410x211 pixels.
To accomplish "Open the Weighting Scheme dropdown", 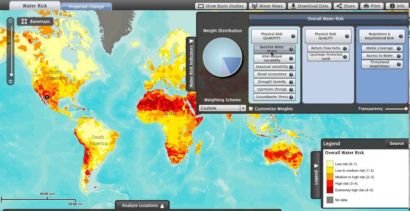I will pos(222,108).
